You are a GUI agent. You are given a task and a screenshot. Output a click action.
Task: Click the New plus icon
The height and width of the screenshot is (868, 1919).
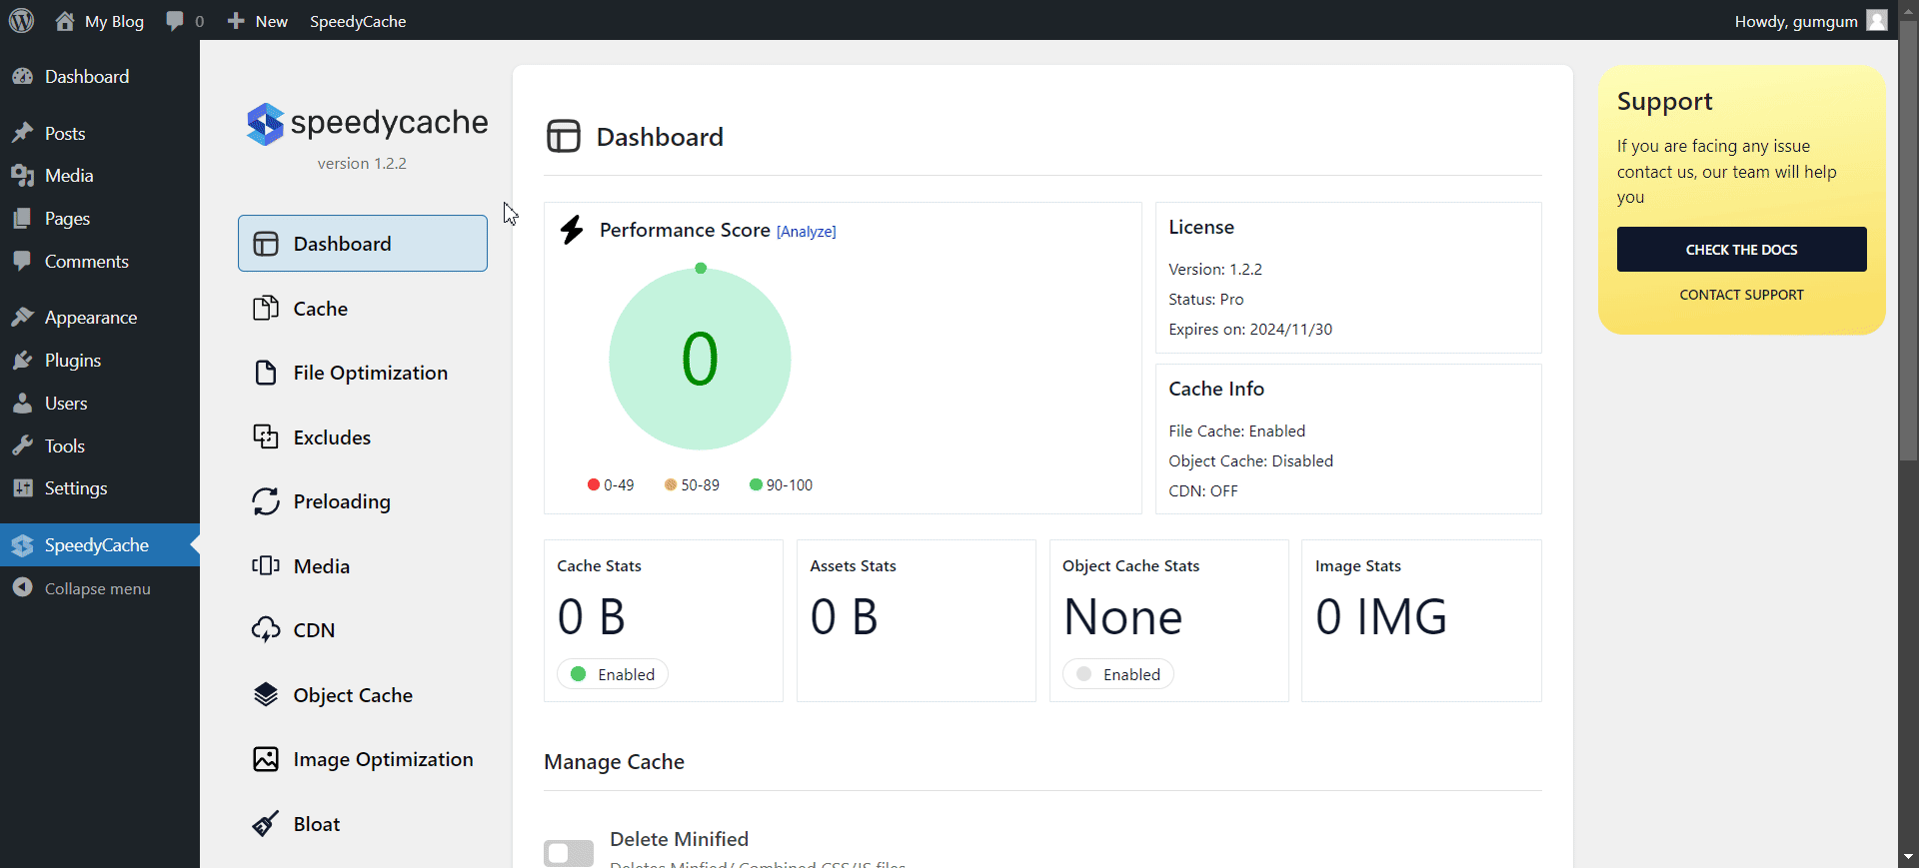[x=236, y=21]
